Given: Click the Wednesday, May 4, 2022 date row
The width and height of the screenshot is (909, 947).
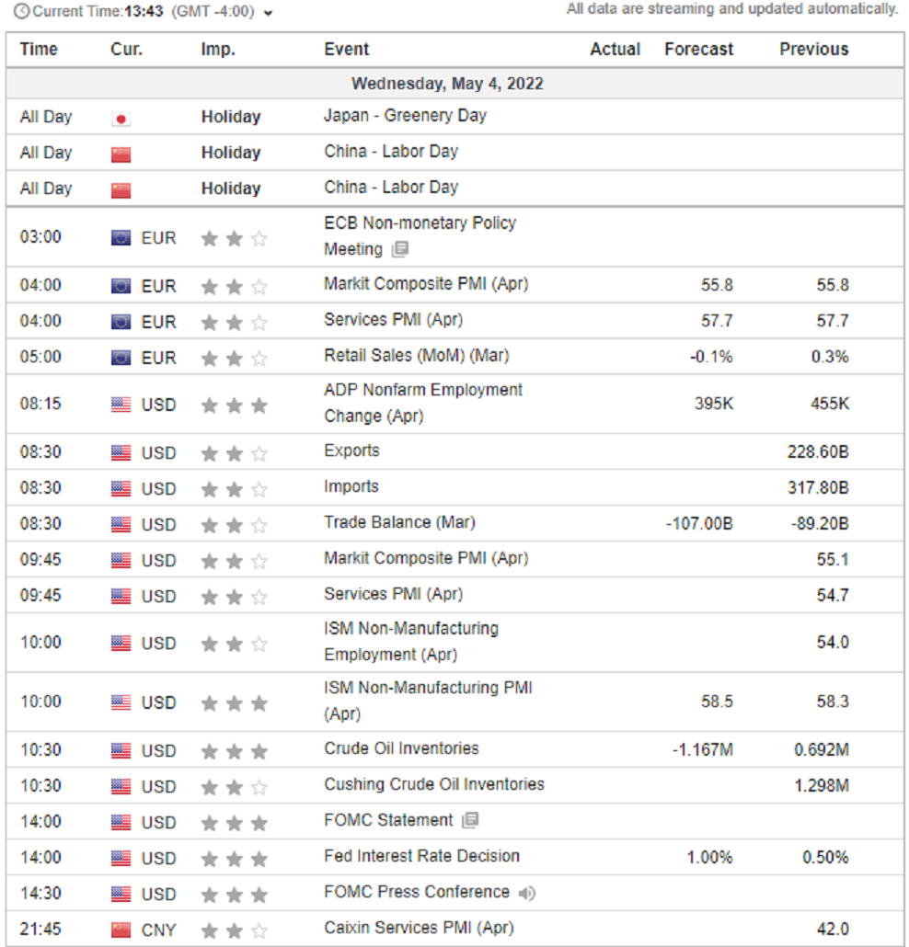Looking at the screenshot, I should pos(447,84).
